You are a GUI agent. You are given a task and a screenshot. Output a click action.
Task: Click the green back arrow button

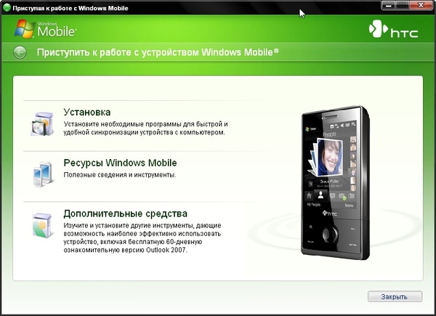point(20,52)
